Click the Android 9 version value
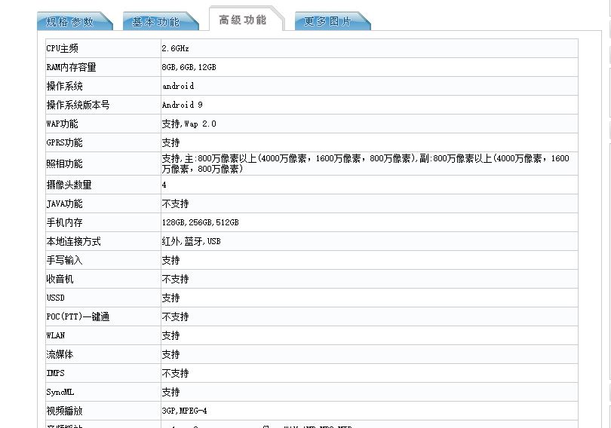 (182, 105)
